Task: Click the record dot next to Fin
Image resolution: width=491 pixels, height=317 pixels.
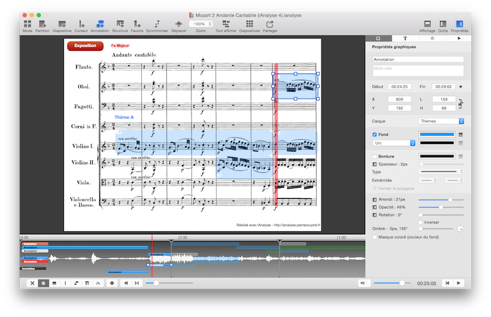Action: click(461, 86)
